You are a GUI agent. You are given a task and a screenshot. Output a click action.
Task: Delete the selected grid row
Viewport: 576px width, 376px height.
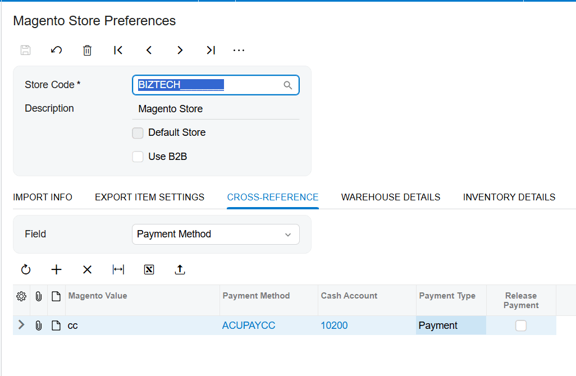tap(87, 270)
